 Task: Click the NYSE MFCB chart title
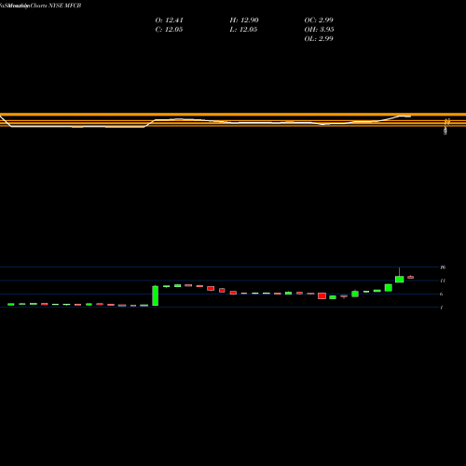tap(65, 6)
